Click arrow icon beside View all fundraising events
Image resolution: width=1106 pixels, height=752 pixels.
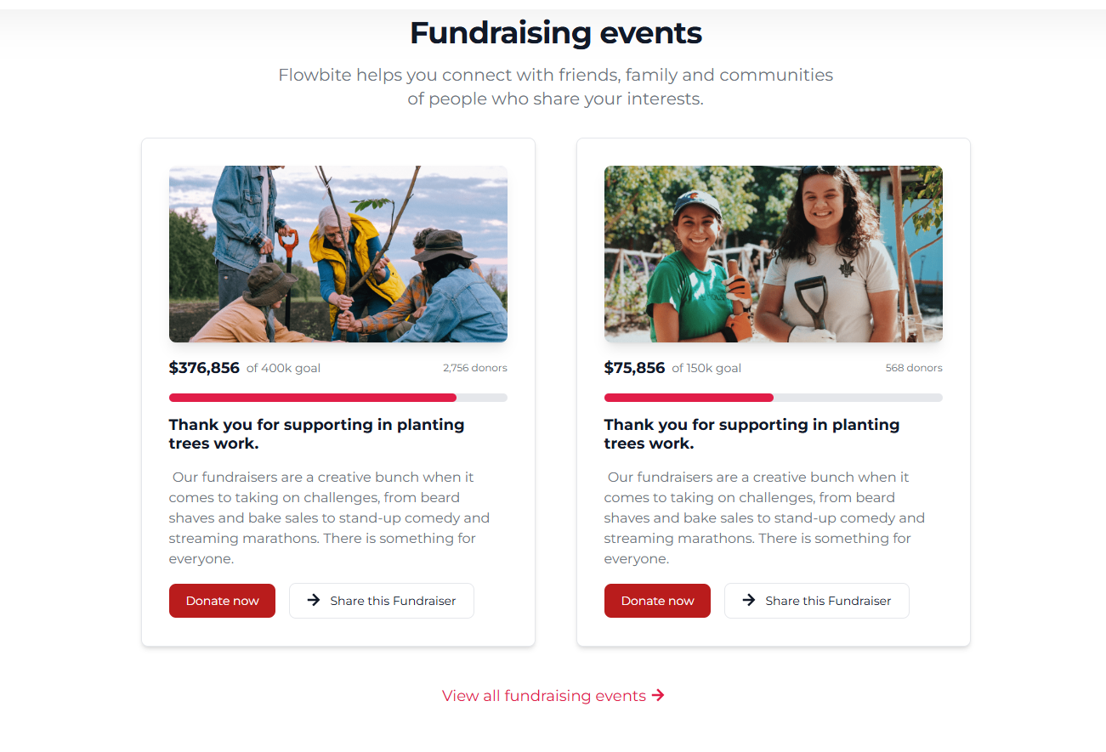click(x=658, y=696)
